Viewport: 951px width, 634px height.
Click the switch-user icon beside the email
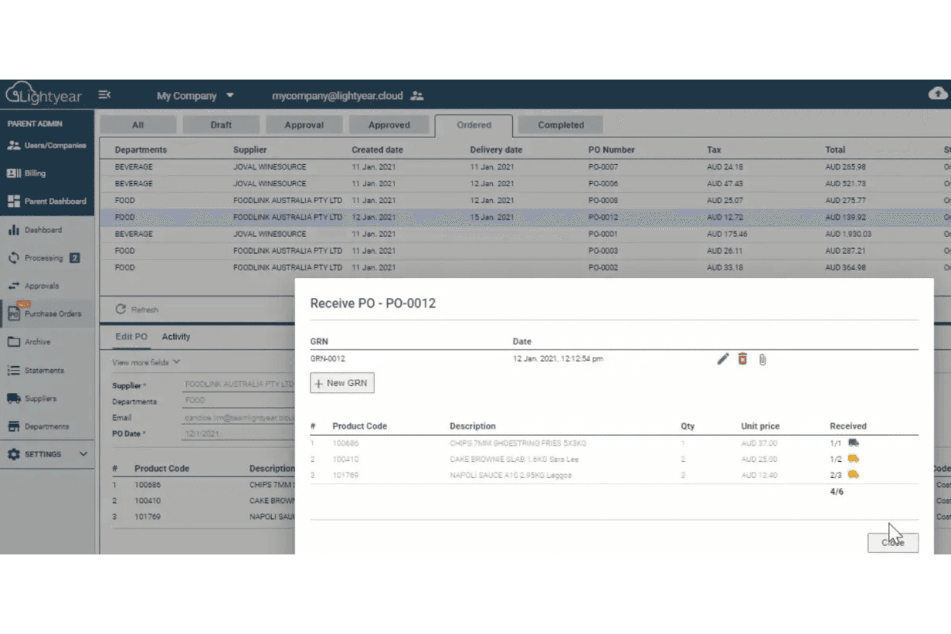pos(417,96)
